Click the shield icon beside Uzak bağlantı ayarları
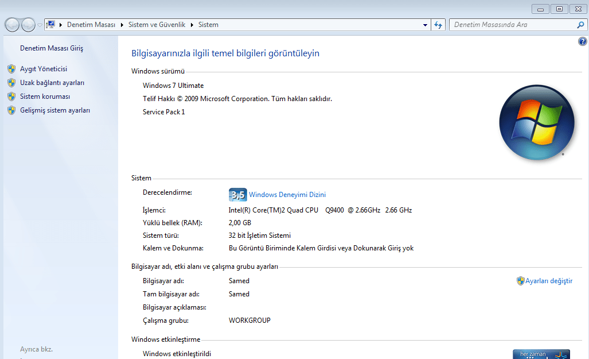The width and height of the screenshot is (589, 359). [x=11, y=83]
